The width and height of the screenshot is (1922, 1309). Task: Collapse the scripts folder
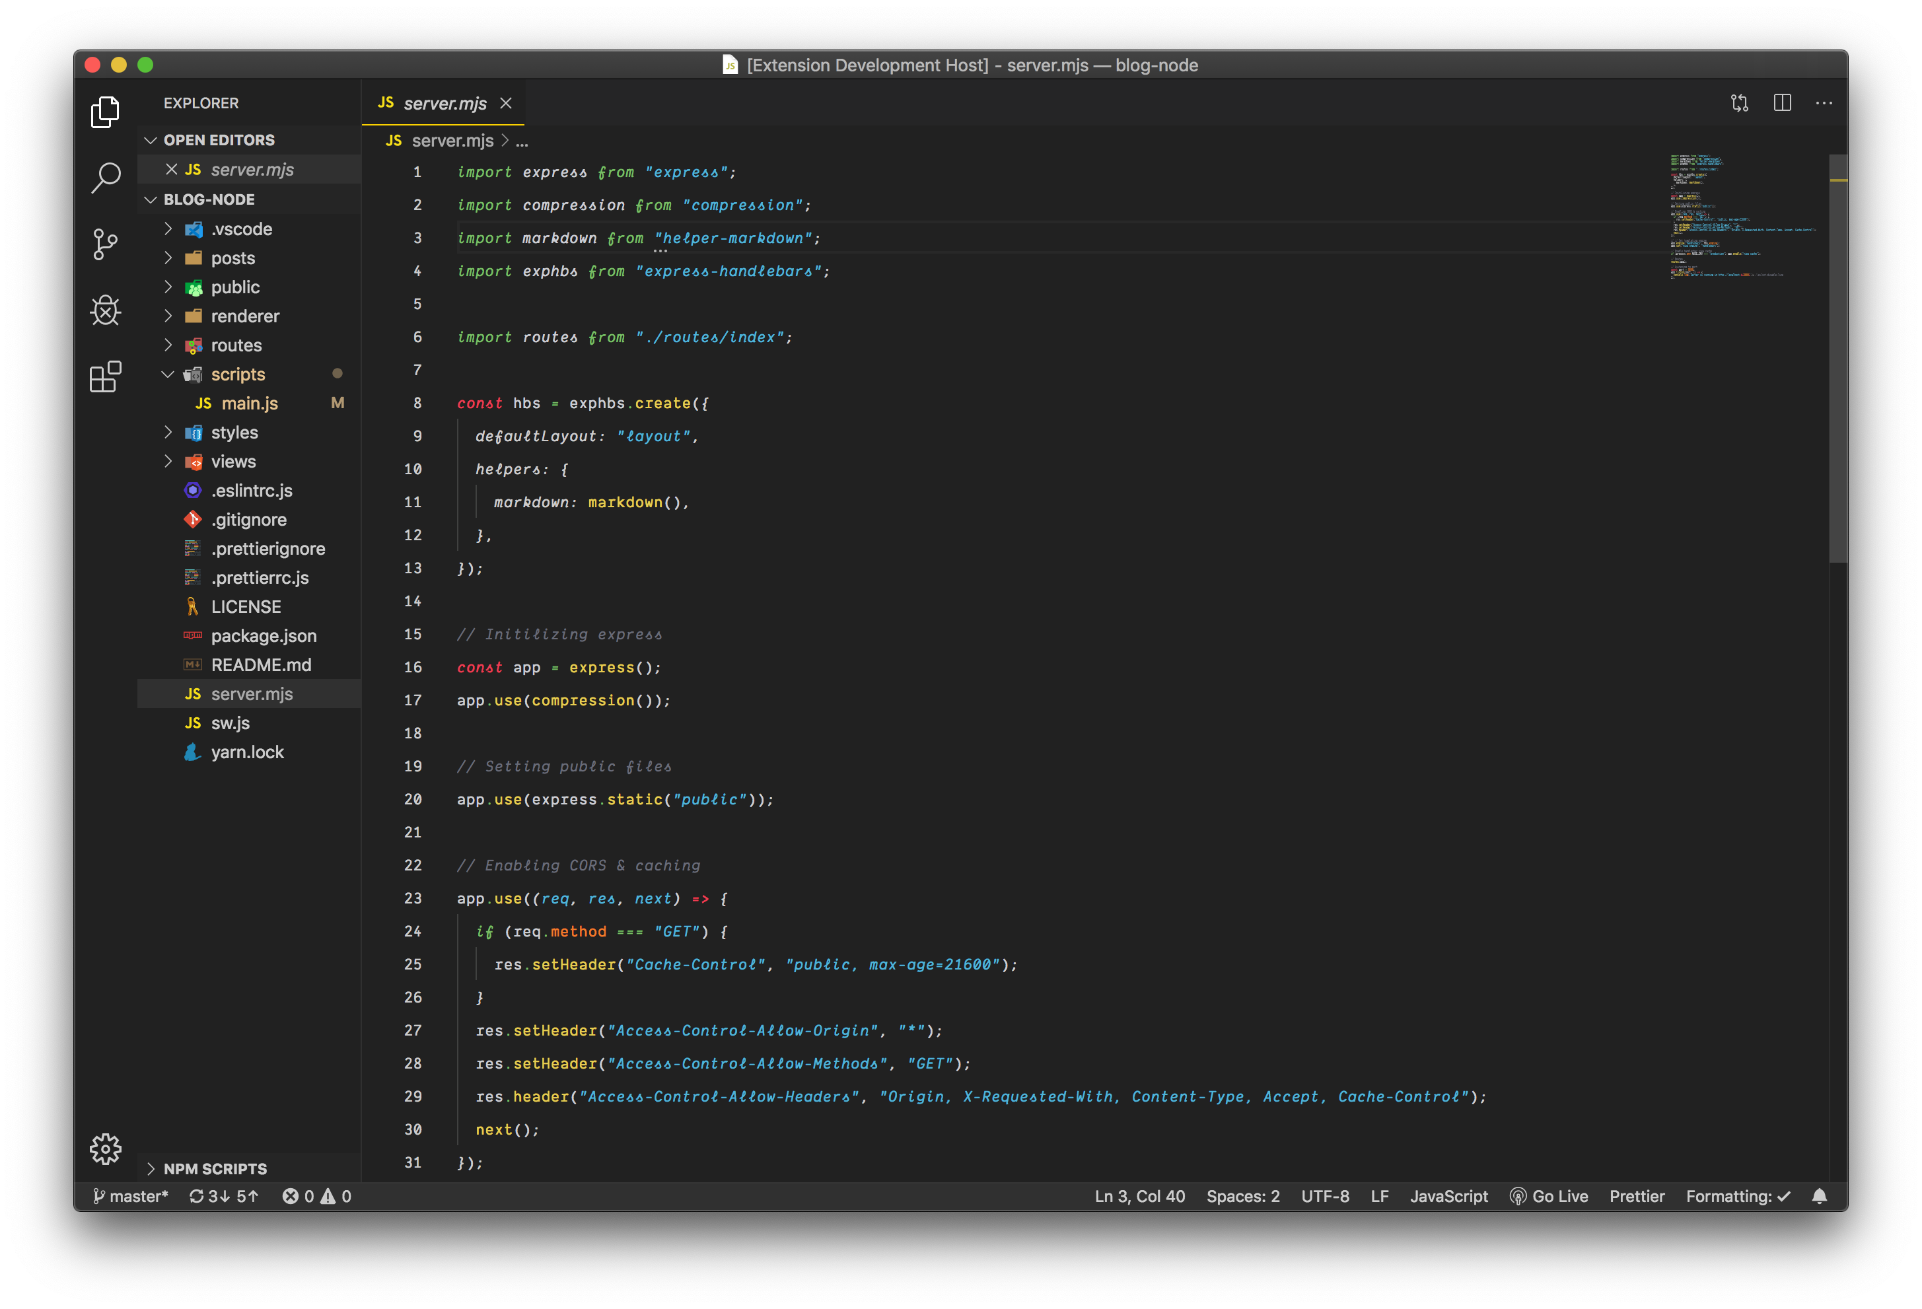pos(168,374)
